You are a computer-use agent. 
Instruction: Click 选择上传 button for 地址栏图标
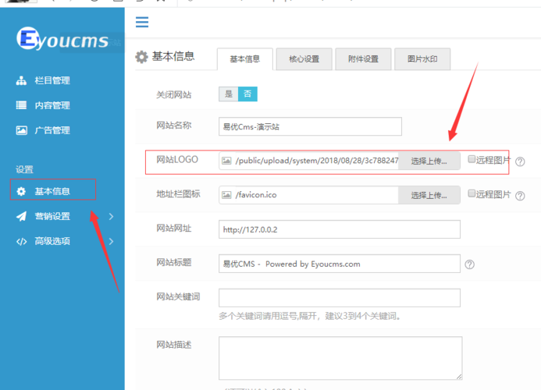pos(429,195)
